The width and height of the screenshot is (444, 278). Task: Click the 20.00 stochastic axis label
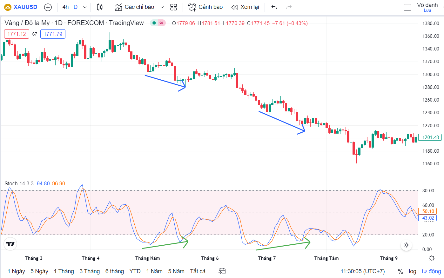(428, 235)
